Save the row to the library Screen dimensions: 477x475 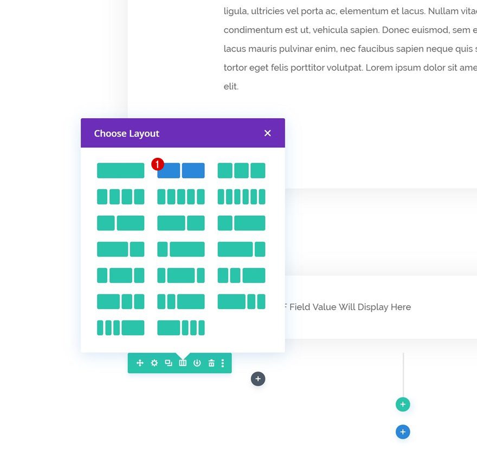pos(197,363)
